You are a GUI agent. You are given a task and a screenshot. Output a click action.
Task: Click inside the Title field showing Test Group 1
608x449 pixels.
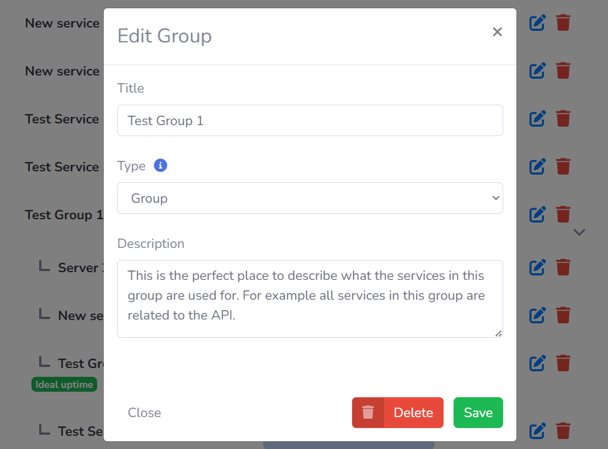click(x=310, y=120)
